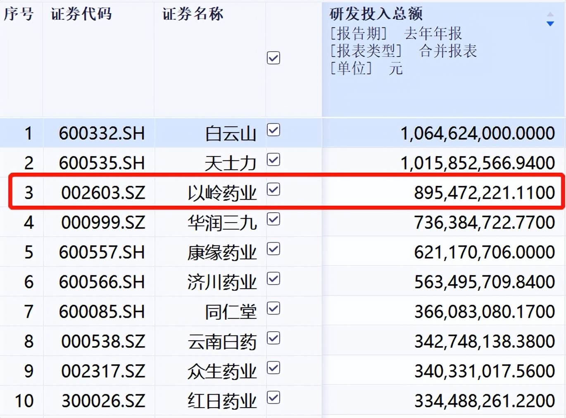
Task: Click the 证券名称 column header
Action: pyautogui.click(x=193, y=14)
